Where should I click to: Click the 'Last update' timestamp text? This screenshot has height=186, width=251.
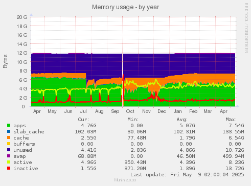[187, 175]
